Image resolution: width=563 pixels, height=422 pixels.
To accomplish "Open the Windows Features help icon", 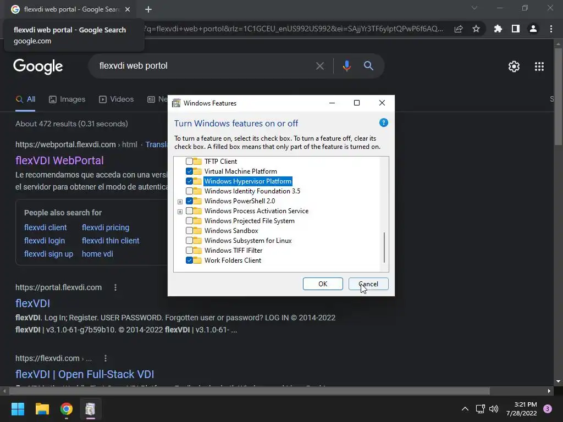I will [383, 123].
